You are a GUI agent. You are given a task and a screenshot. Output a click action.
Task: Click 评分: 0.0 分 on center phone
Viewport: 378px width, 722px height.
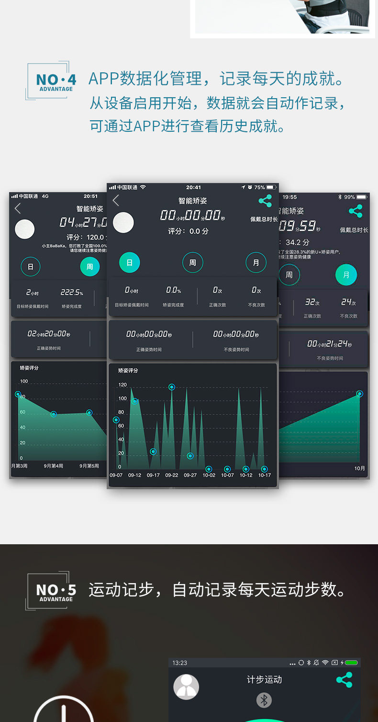click(x=188, y=231)
